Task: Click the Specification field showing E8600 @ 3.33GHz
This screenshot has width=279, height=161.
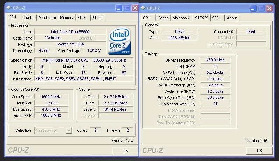Action: click(x=84, y=60)
